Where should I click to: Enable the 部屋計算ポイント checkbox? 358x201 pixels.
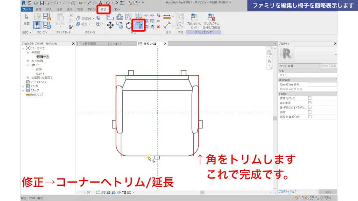click(x=309, y=116)
